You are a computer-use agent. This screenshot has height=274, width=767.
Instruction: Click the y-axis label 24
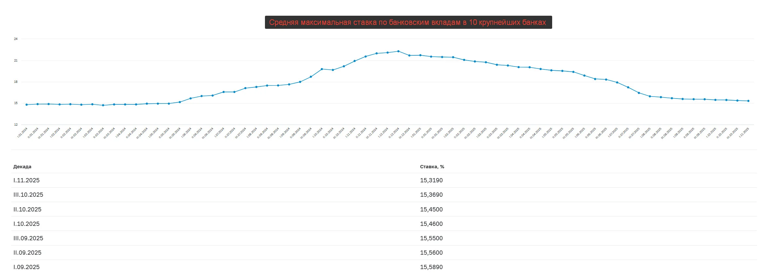pyautogui.click(x=16, y=39)
